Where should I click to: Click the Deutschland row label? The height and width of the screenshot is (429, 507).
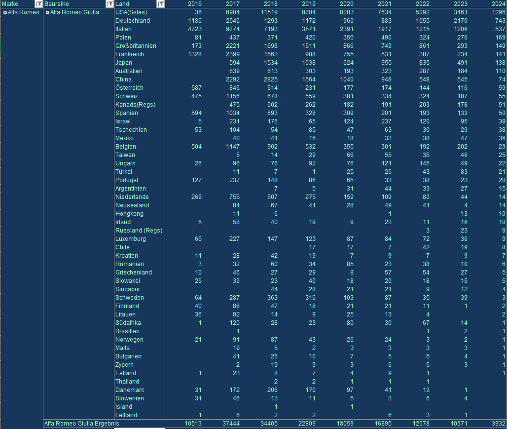tap(133, 21)
